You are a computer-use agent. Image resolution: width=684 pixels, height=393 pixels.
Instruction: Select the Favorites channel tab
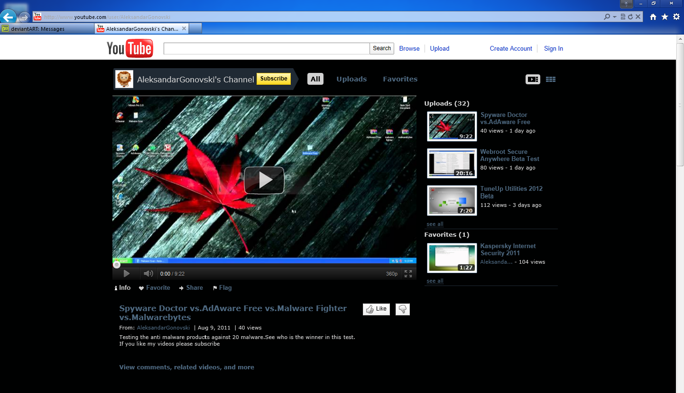coord(400,79)
